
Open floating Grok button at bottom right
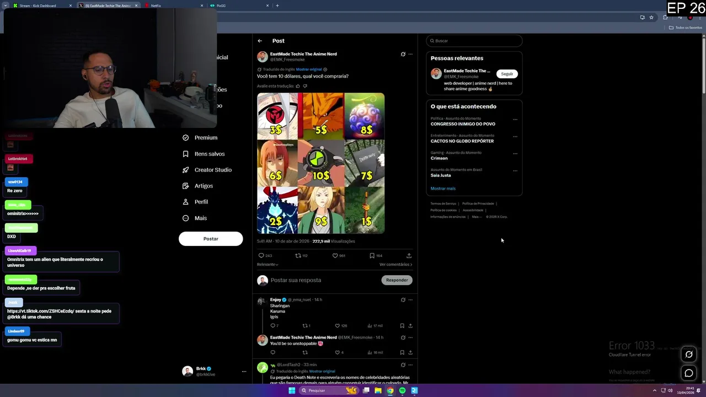[x=689, y=355]
